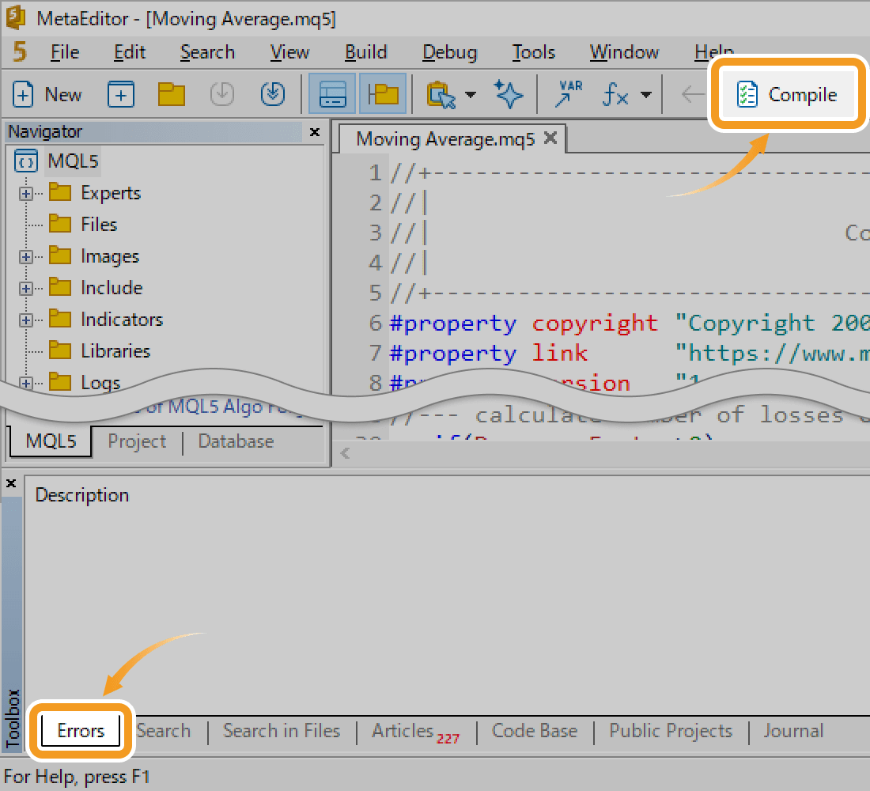This screenshot has width=870, height=791.
Task: Click the clipboard with cursor toolbar icon
Action: (441, 95)
